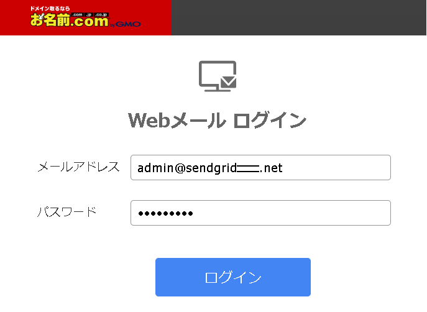Click the blue ログイン button
Screen dimensions: 427x312
click(x=233, y=277)
